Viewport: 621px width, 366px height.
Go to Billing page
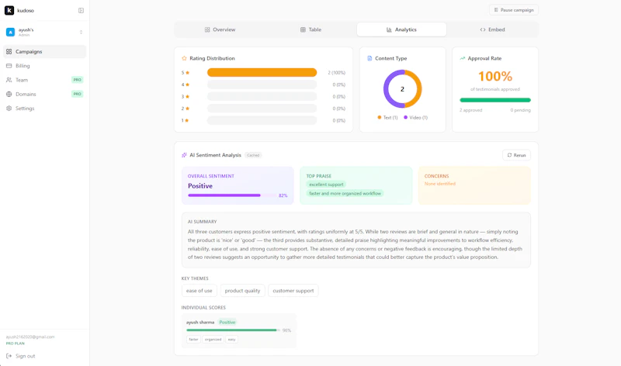coord(44,66)
